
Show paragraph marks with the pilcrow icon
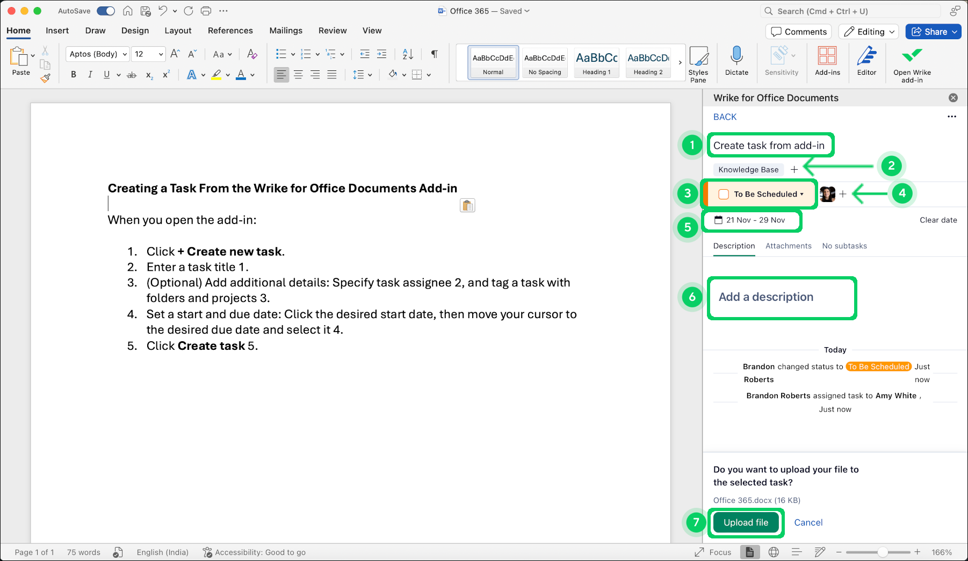pos(434,54)
